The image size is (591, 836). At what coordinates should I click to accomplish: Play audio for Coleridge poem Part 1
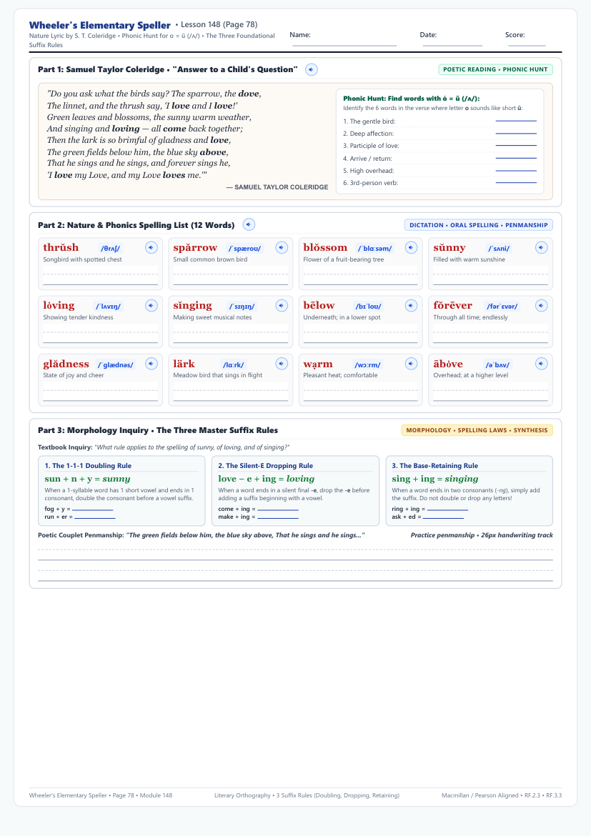tap(312, 70)
